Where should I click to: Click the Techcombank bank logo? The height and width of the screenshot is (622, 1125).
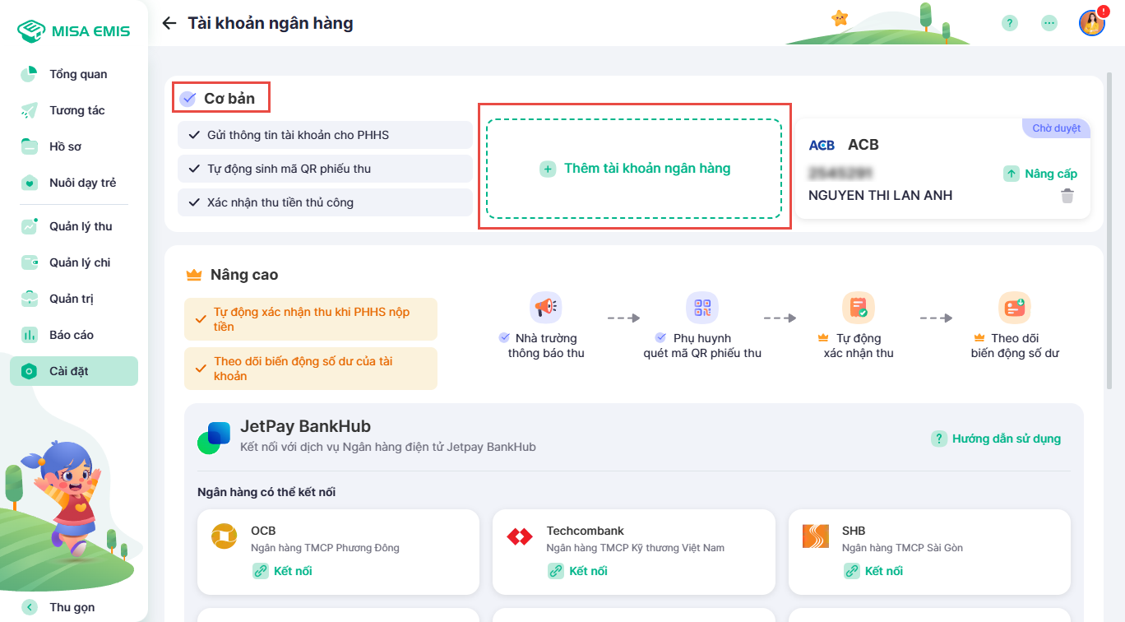[x=520, y=537]
